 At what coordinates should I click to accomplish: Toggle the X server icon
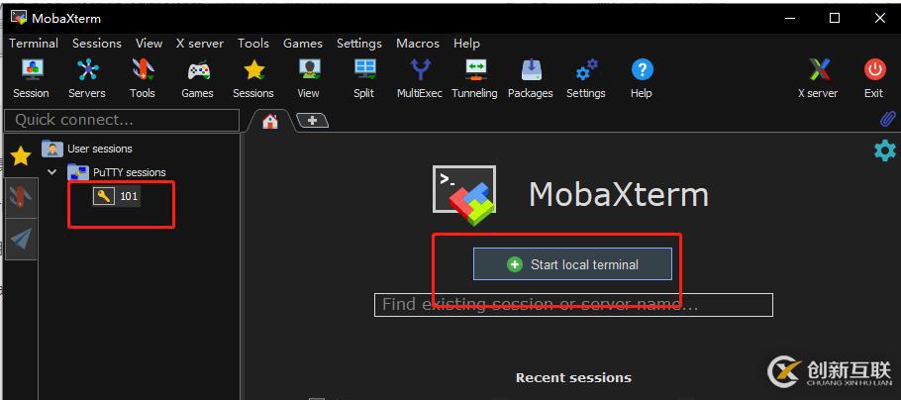pyautogui.click(x=820, y=70)
